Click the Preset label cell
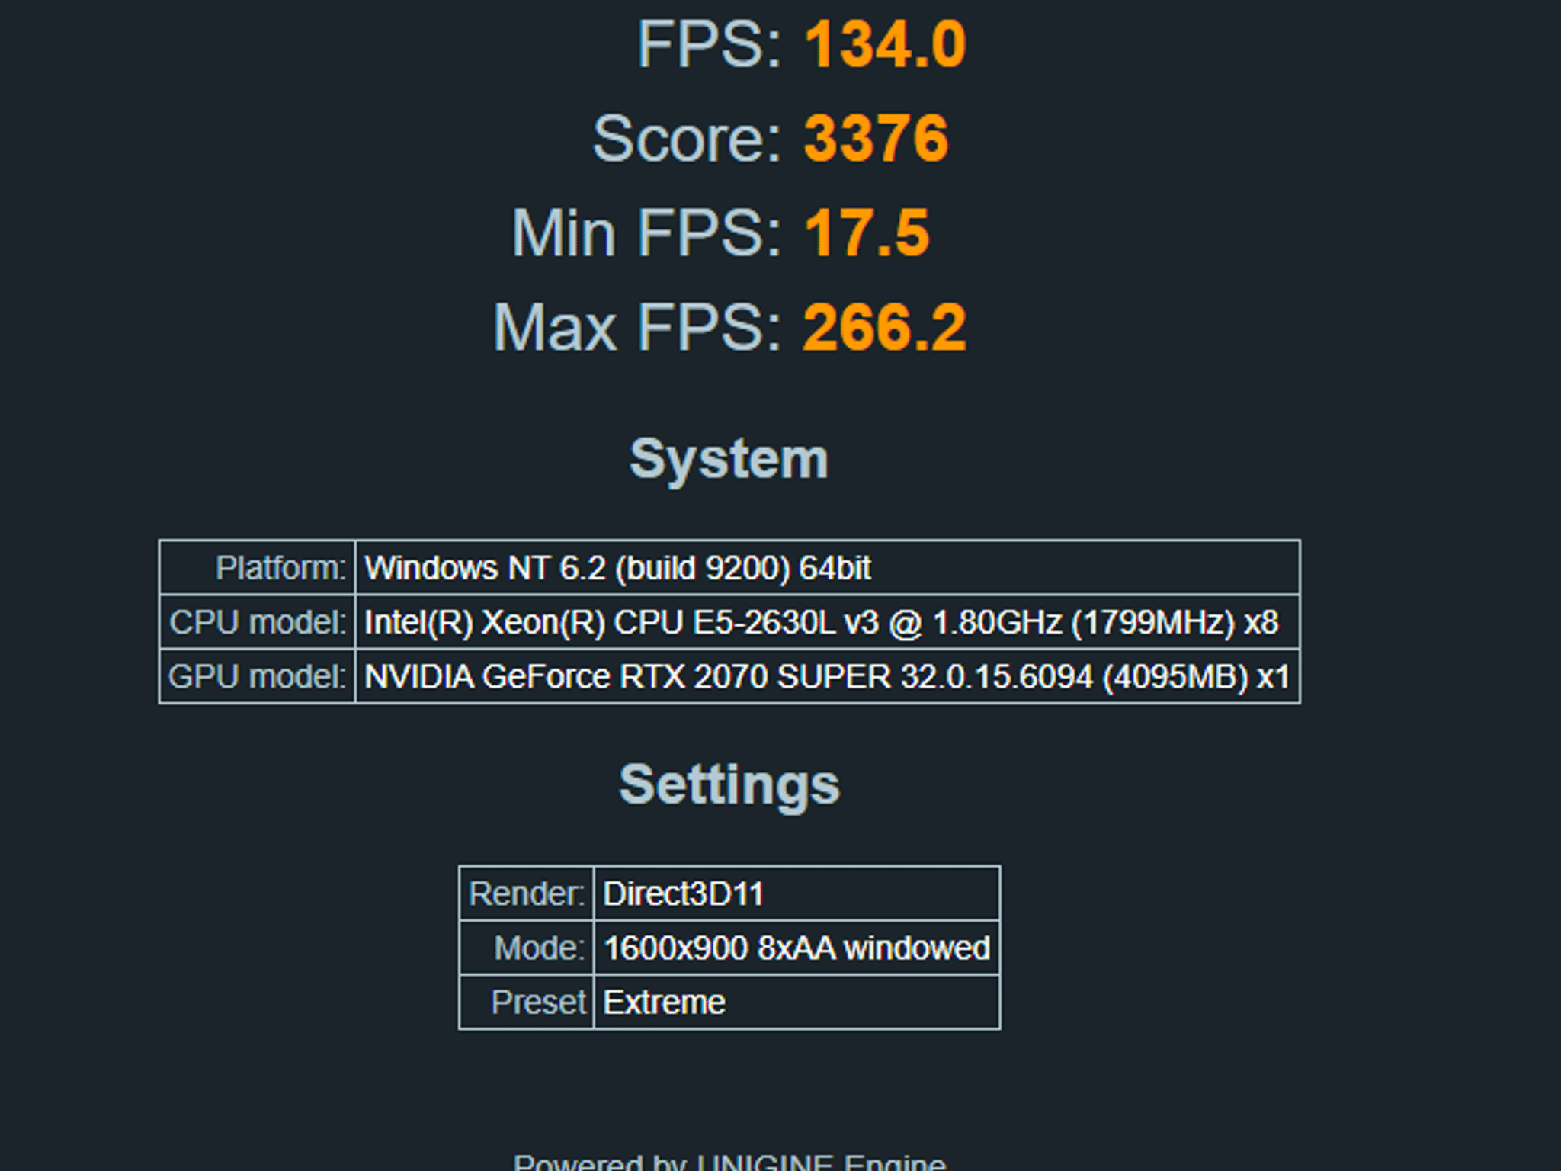 click(527, 1002)
